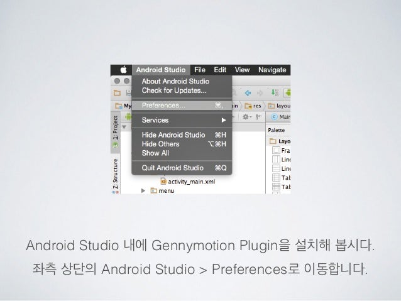Click the open folder toolbar icon
Viewport: 401px width, 301px height.
(x=117, y=92)
